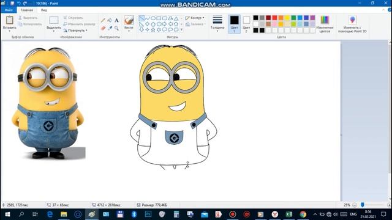Select the Curve shape
This screenshot has height=220, width=392.
[x=147, y=18]
